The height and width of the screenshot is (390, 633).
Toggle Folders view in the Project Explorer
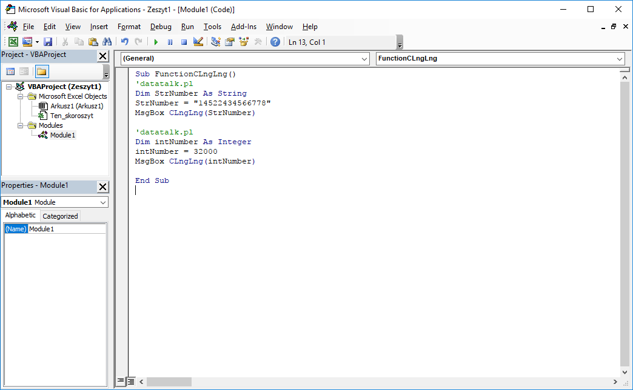tap(41, 71)
